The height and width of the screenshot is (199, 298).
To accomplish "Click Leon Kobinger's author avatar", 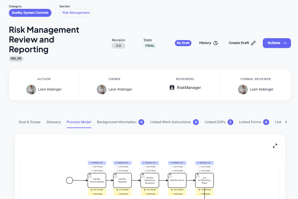I will (31, 89).
